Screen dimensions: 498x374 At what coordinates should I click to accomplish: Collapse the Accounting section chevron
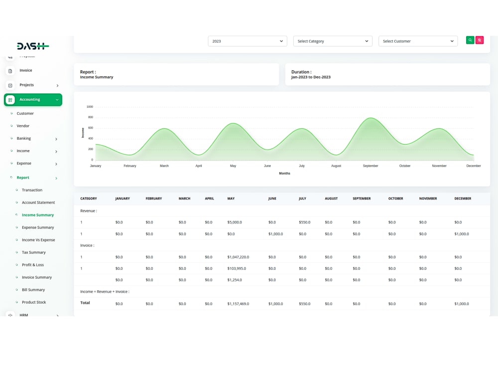(56, 100)
